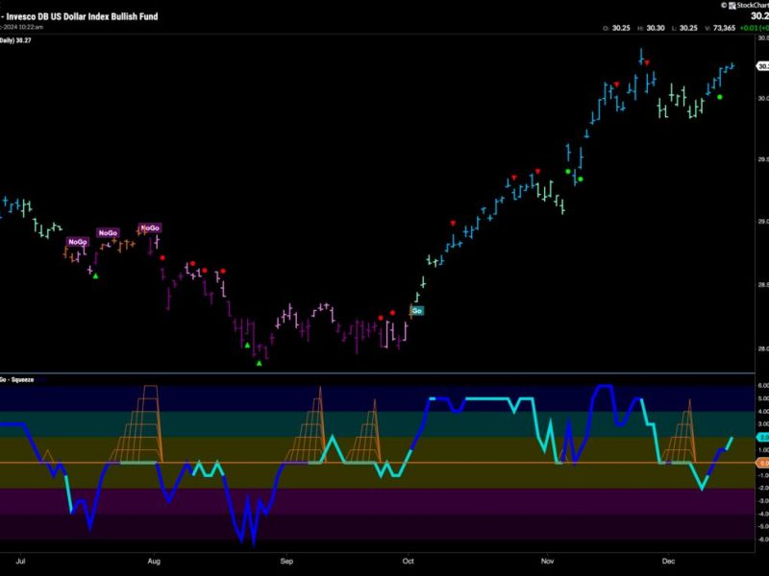This screenshot has width=769, height=576.
Task: Click the Aug label on the time axis
Action: pos(154,561)
